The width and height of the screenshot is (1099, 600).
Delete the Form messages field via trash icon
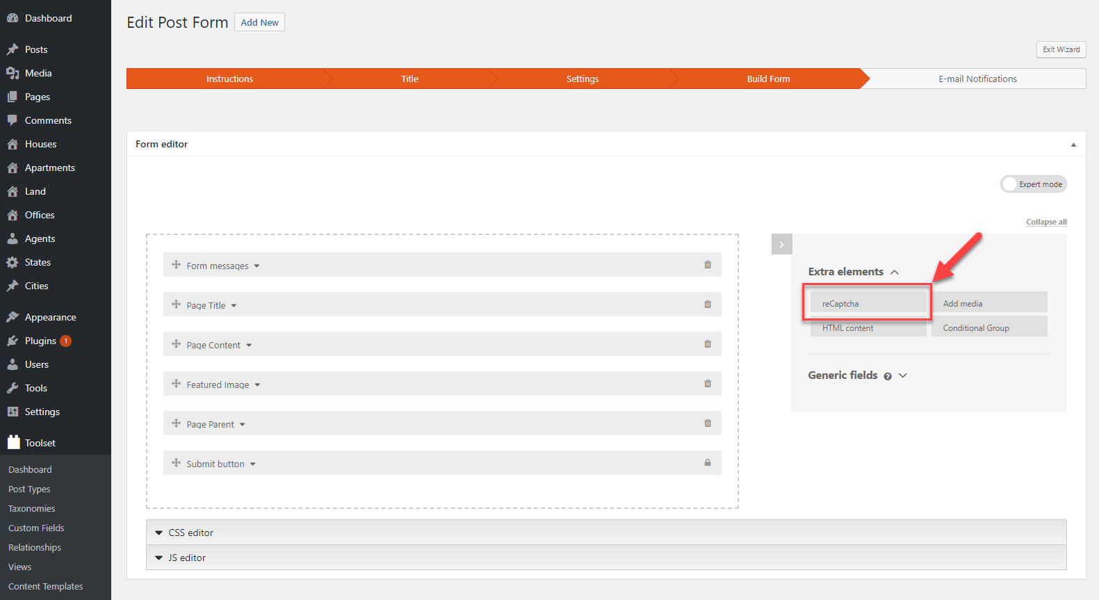tap(708, 265)
